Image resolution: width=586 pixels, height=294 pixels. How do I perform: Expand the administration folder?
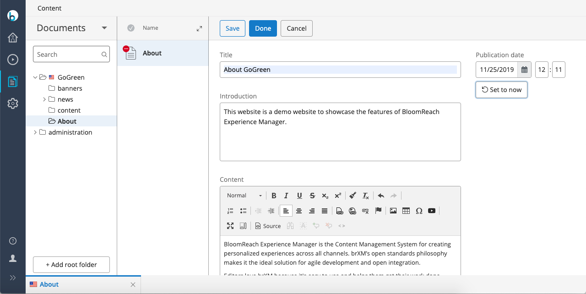click(x=35, y=132)
